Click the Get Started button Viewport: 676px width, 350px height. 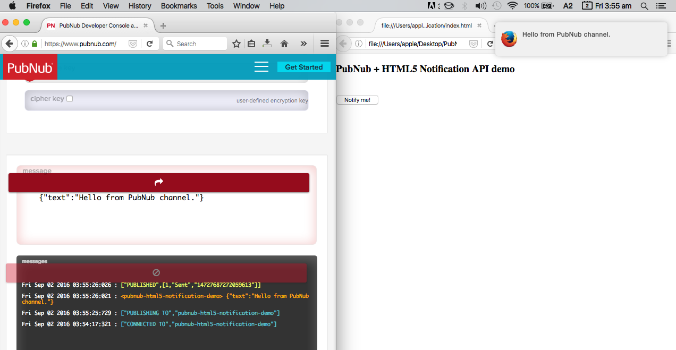point(303,67)
